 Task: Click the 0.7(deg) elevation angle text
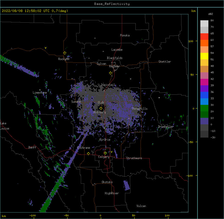[60, 11]
